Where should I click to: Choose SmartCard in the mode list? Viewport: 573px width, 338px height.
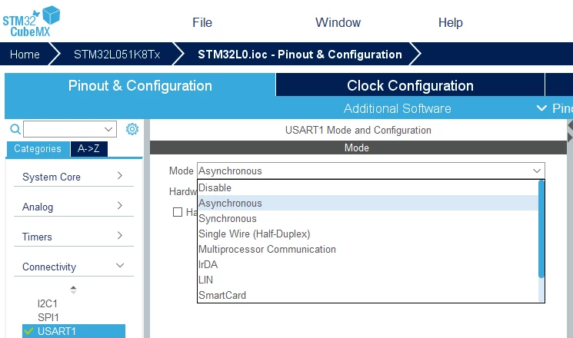coord(368,295)
